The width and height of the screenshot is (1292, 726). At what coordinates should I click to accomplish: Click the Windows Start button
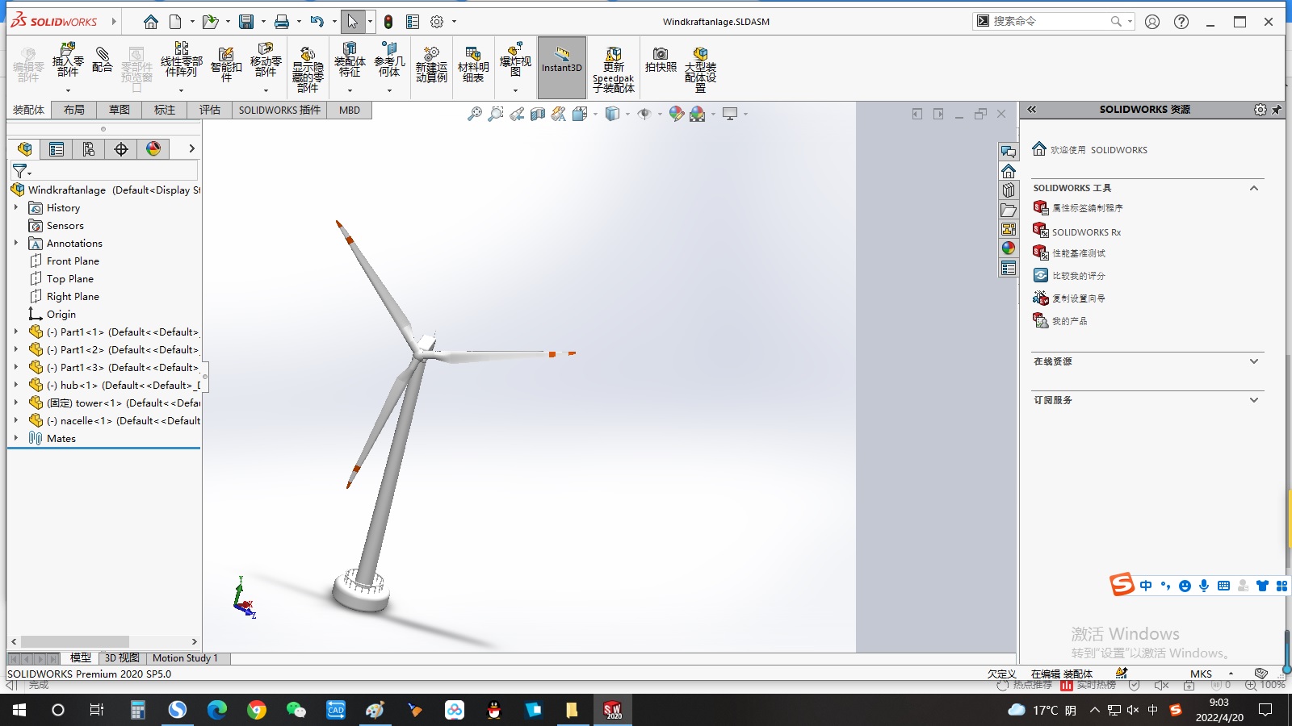pos(19,710)
